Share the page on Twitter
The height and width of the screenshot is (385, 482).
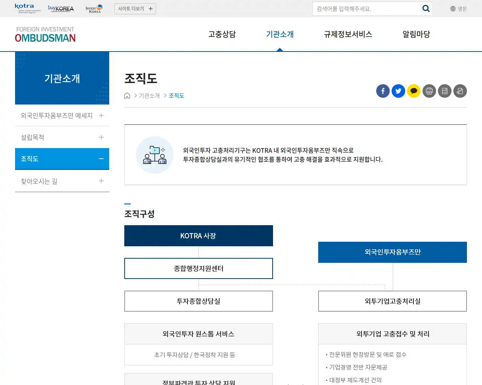[x=398, y=91]
